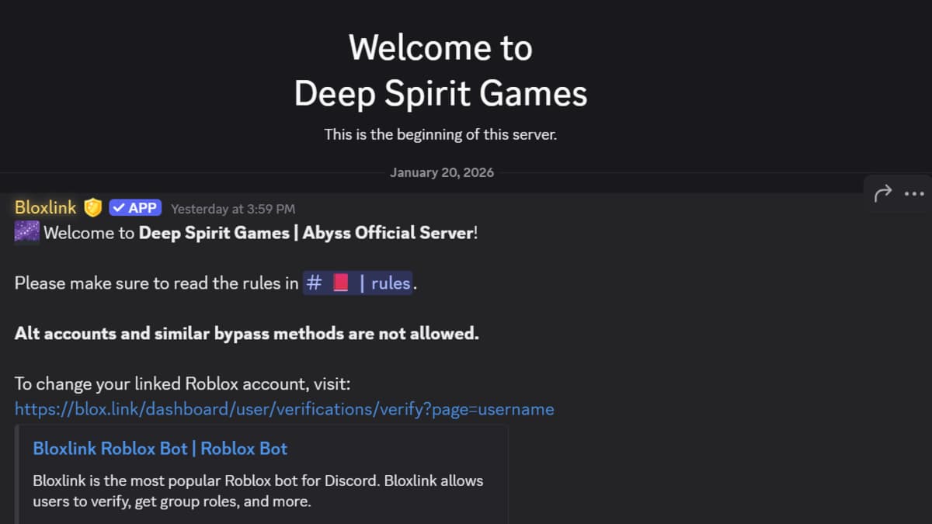932x524 pixels.
Task: Click the hash symbol in rules channel mention
Action: tap(314, 283)
